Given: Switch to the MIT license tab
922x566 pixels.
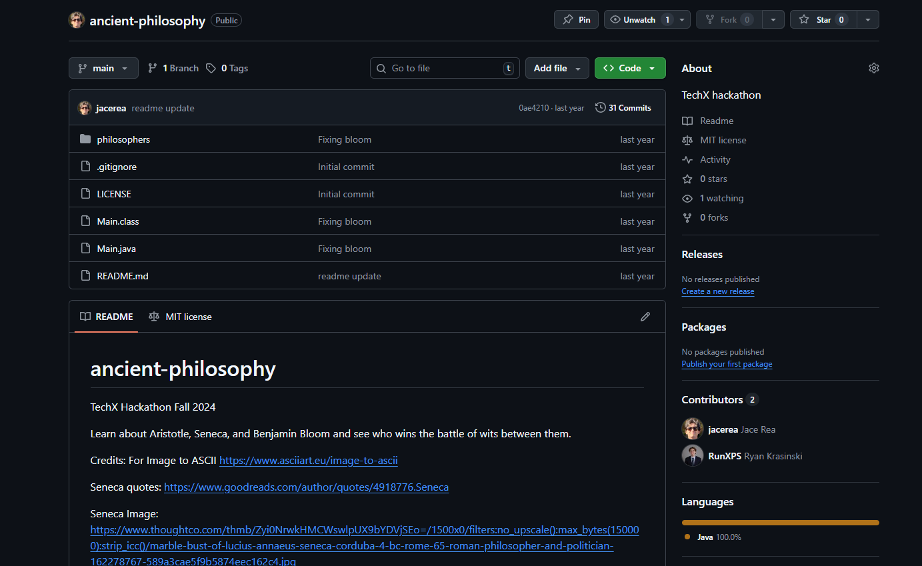Looking at the screenshot, I should (x=180, y=317).
